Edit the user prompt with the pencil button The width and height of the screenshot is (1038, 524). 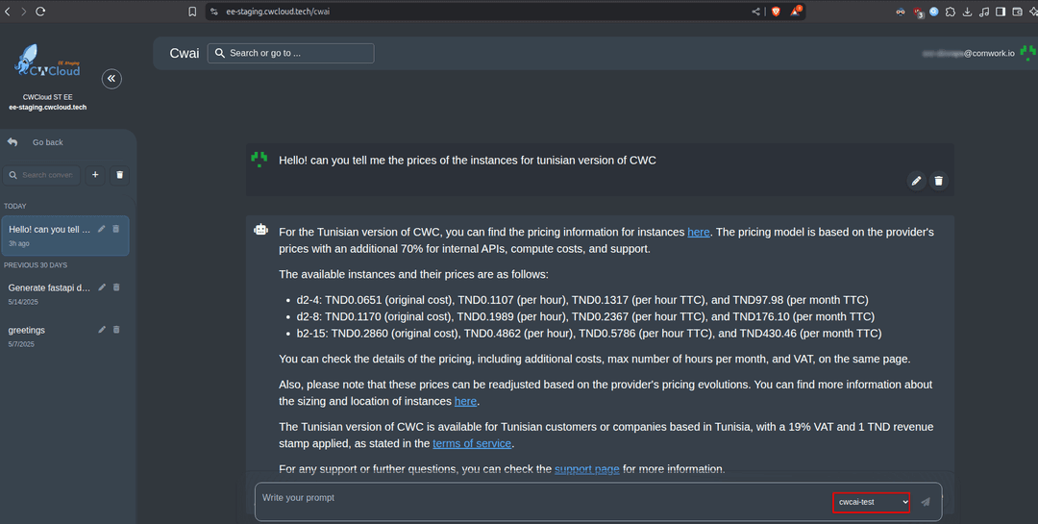click(916, 181)
